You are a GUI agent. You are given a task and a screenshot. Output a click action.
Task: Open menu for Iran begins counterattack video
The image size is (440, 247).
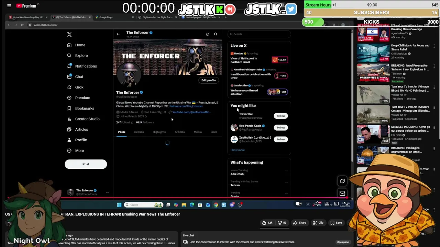(x=434, y=149)
